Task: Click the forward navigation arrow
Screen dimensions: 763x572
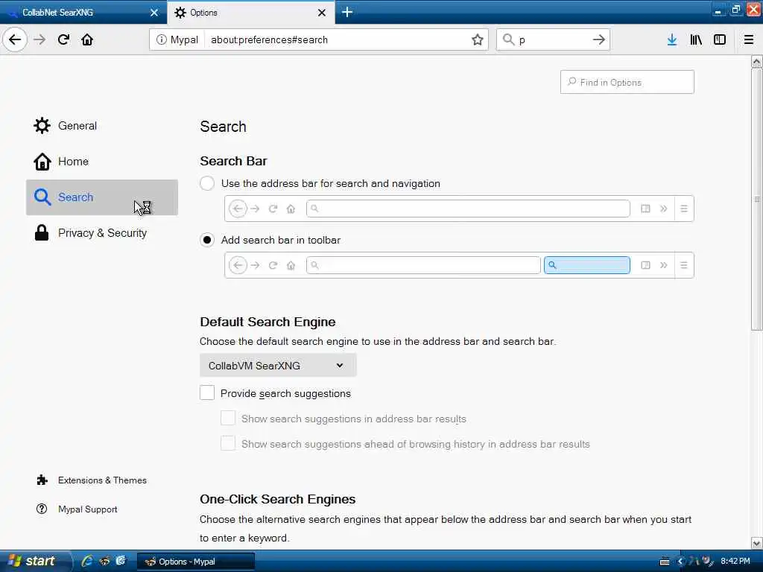Action: click(x=40, y=39)
